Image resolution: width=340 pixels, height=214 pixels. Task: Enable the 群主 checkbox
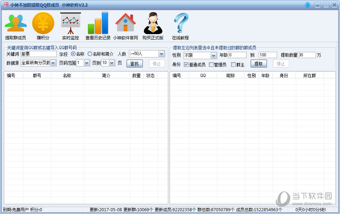233,64
